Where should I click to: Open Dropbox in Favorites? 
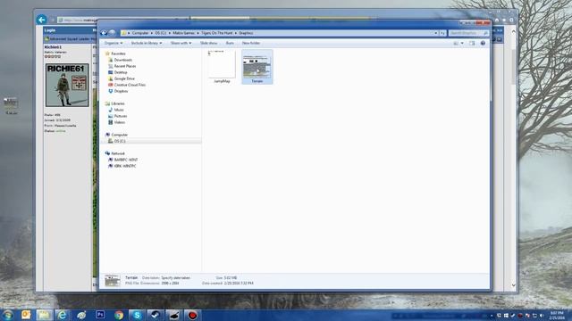(121, 91)
